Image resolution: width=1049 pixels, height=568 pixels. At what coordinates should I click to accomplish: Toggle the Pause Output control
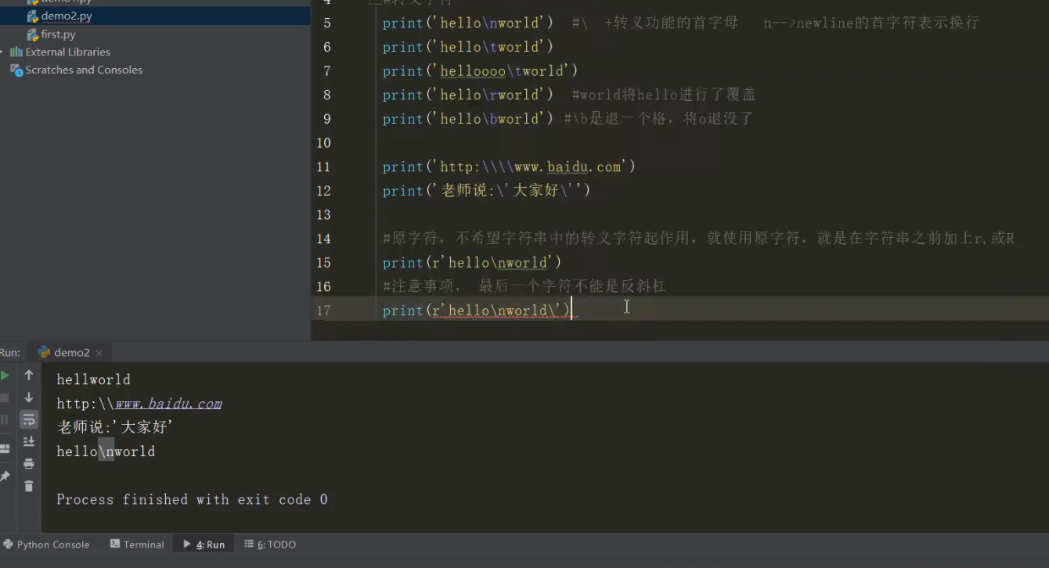[5, 419]
